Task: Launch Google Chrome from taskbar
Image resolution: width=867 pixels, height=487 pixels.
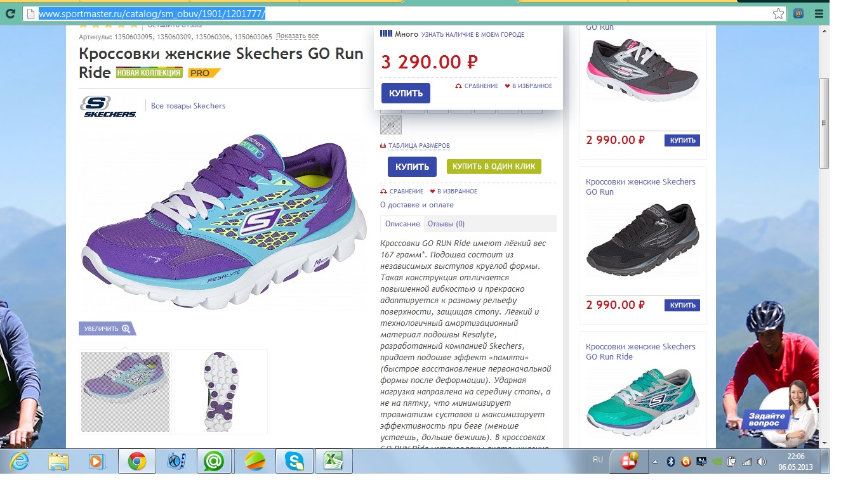Action: point(136,462)
